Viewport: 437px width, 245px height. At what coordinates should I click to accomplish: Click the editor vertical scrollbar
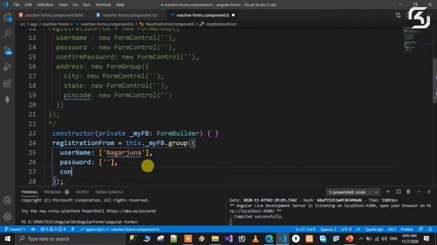pyautogui.click(x=435, y=80)
